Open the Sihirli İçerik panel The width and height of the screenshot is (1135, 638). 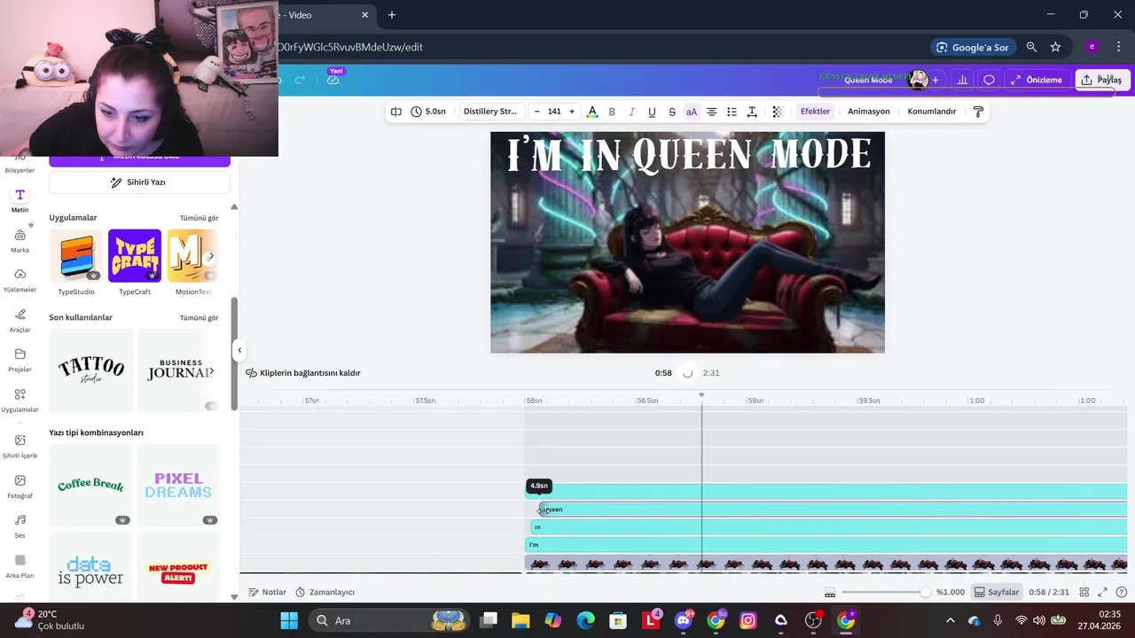pos(20,446)
